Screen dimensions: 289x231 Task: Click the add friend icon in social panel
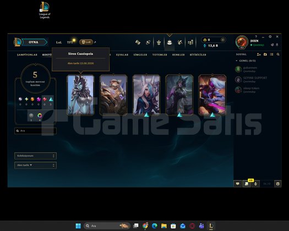(x=259, y=54)
